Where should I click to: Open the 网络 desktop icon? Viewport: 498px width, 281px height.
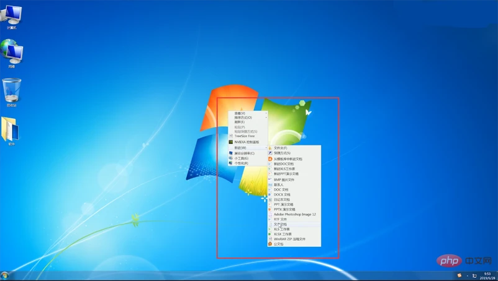(11, 54)
